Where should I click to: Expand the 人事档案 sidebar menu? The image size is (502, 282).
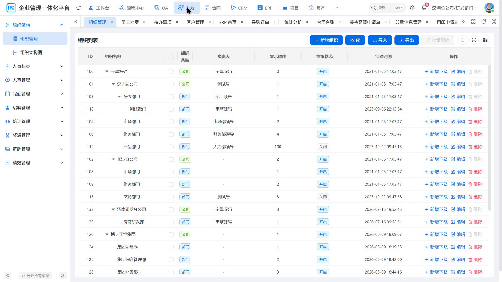(35, 66)
